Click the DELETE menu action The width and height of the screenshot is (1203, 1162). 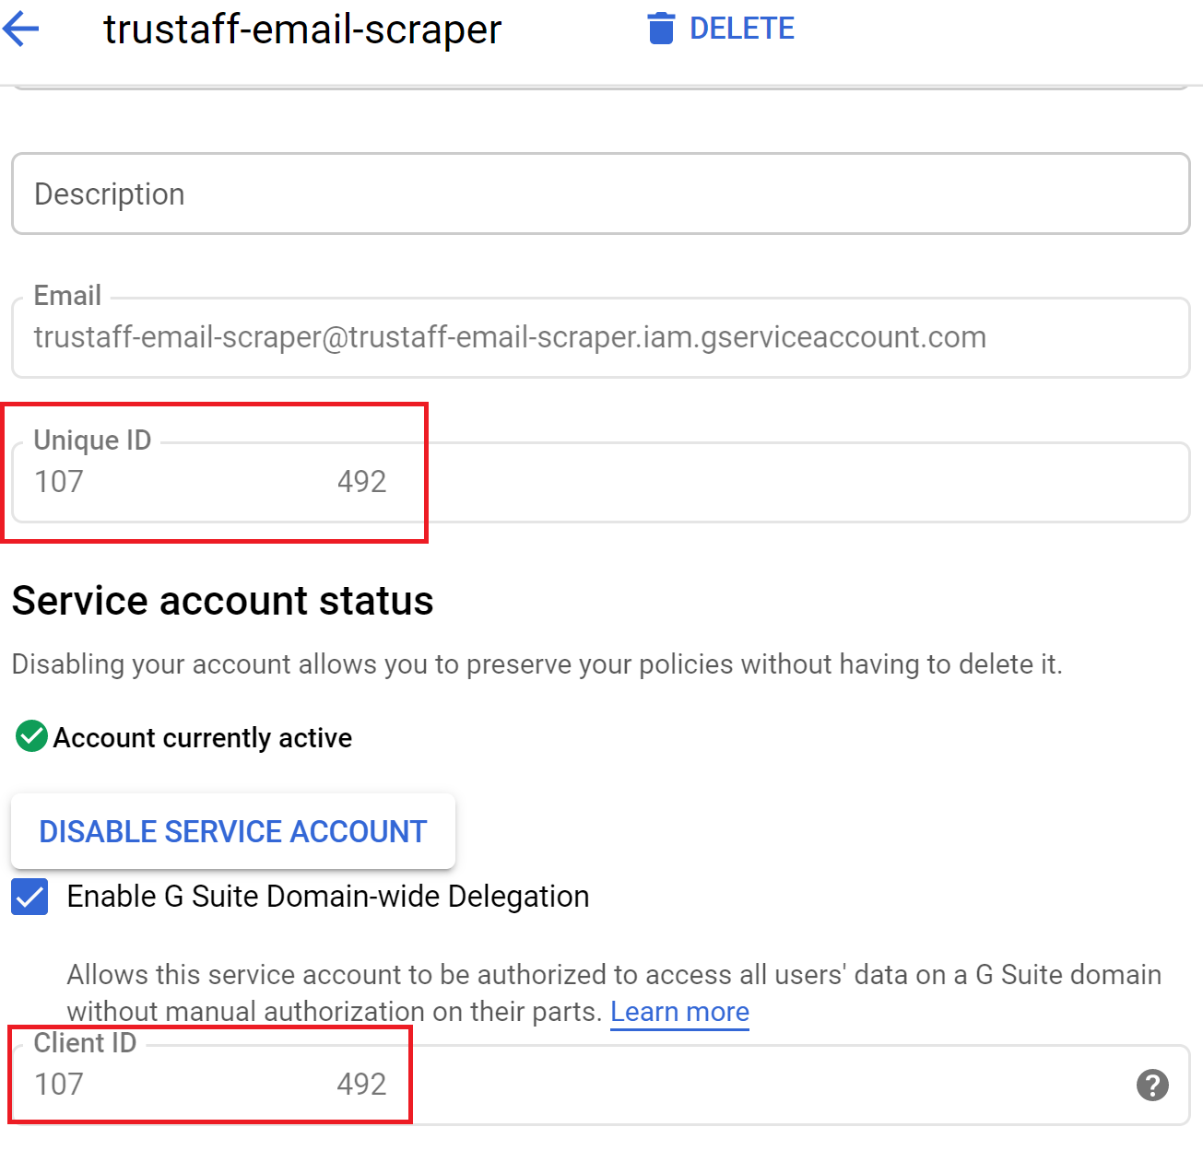tap(742, 28)
